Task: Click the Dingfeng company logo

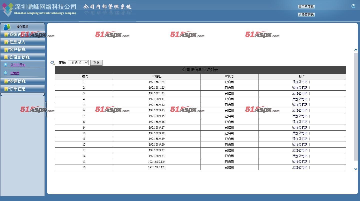Action: click(x=7, y=9)
